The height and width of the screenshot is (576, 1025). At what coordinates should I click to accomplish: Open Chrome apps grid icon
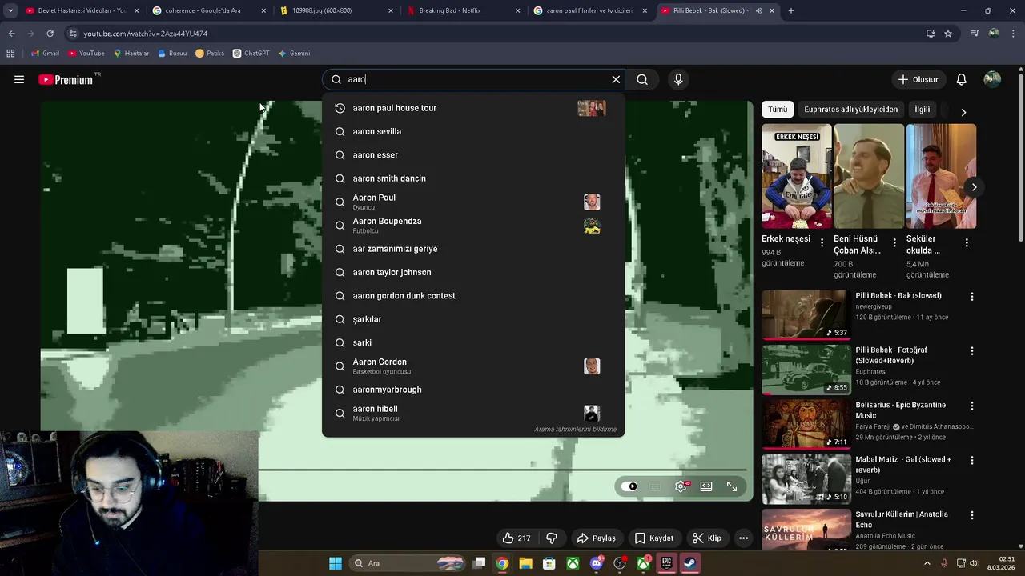(x=10, y=54)
